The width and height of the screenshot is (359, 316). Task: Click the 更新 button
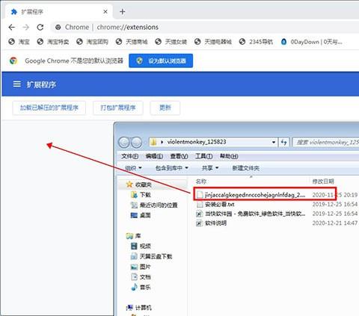tap(165, 108)
